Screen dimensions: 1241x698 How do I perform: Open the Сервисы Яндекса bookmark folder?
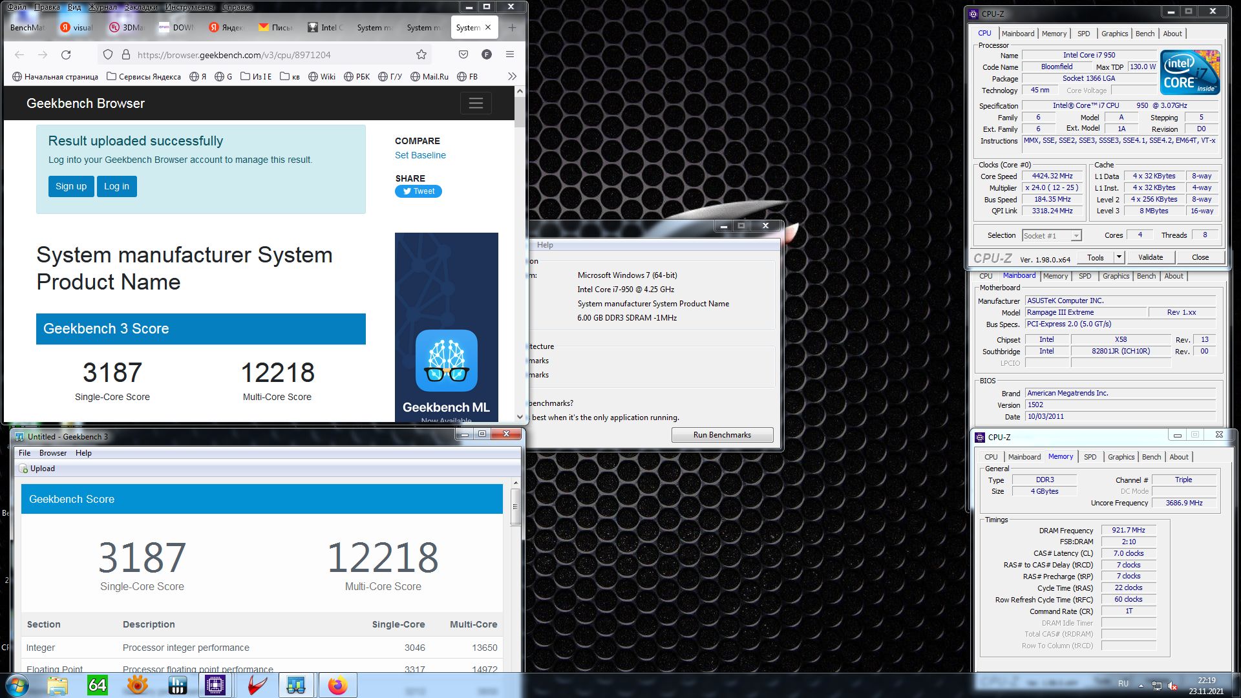pyautogui.click(x=143, y=76)
